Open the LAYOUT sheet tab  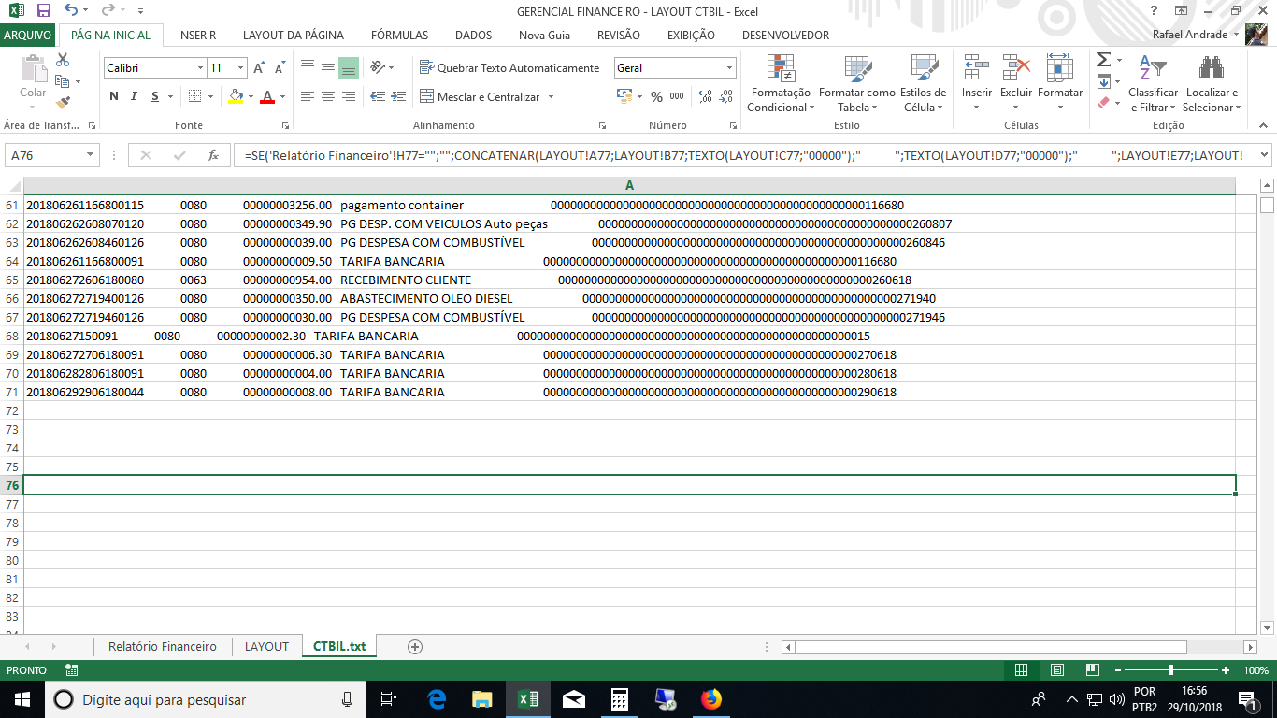point(266,647)
